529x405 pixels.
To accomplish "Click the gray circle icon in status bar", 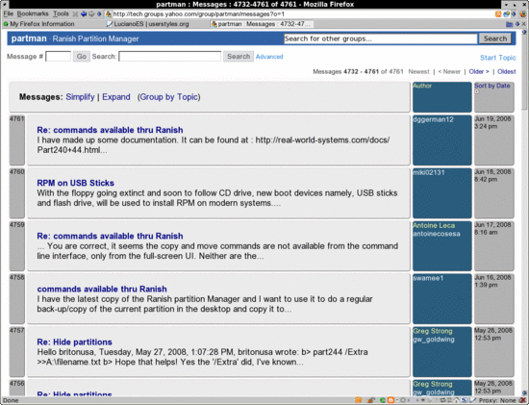I will pyautogui.click(x=402, y=400).
